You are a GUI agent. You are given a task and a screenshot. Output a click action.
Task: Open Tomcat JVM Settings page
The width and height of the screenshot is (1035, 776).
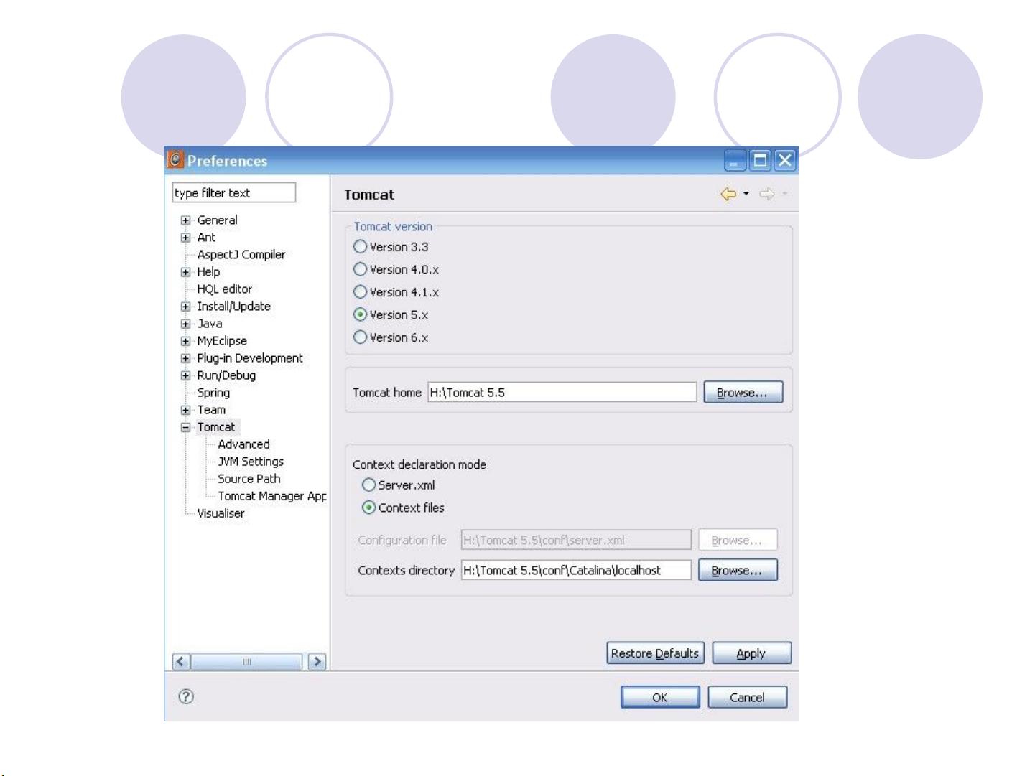(251, 462)
